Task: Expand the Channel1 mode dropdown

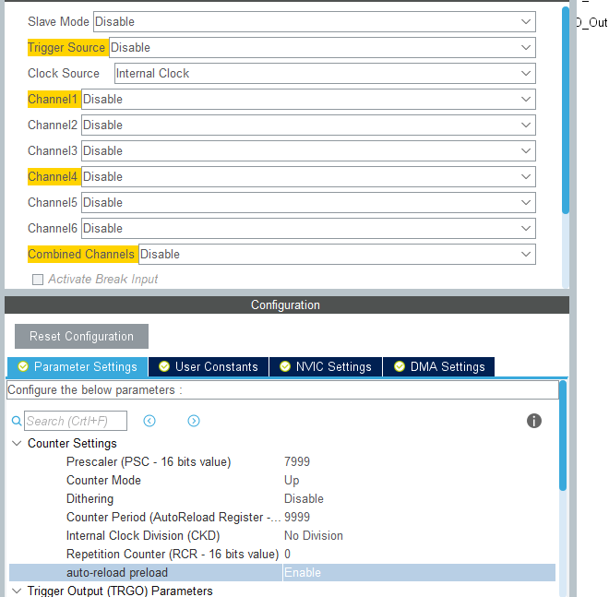Action: tap(308, 99)
